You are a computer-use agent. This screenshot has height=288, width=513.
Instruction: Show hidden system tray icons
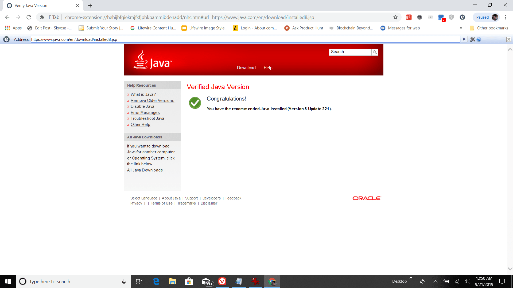(x=435, y=281)
